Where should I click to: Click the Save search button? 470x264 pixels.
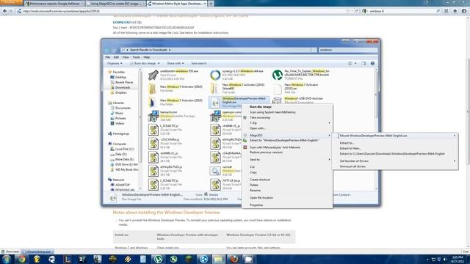(199, 64)
